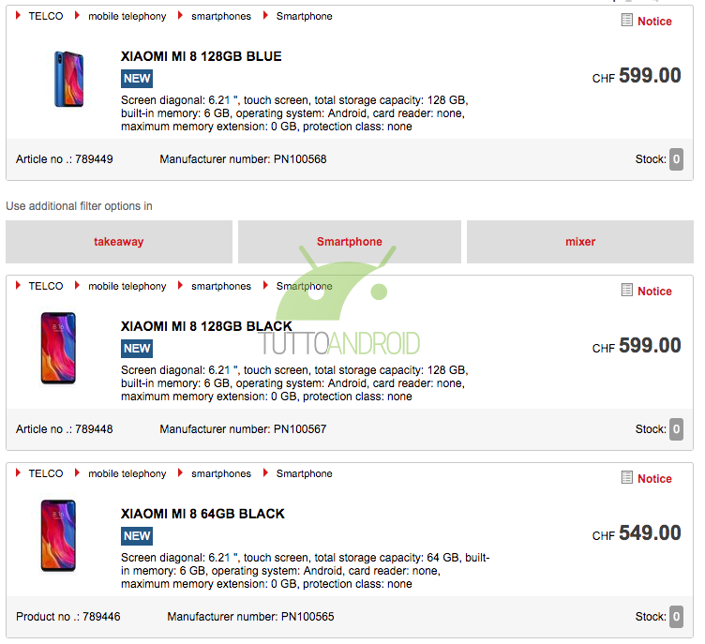Click the Notice icon for Xiaomi Mi 8 Blue
Image resolution: width=705 pixels, height=644 pixels.
click(627, 21)
